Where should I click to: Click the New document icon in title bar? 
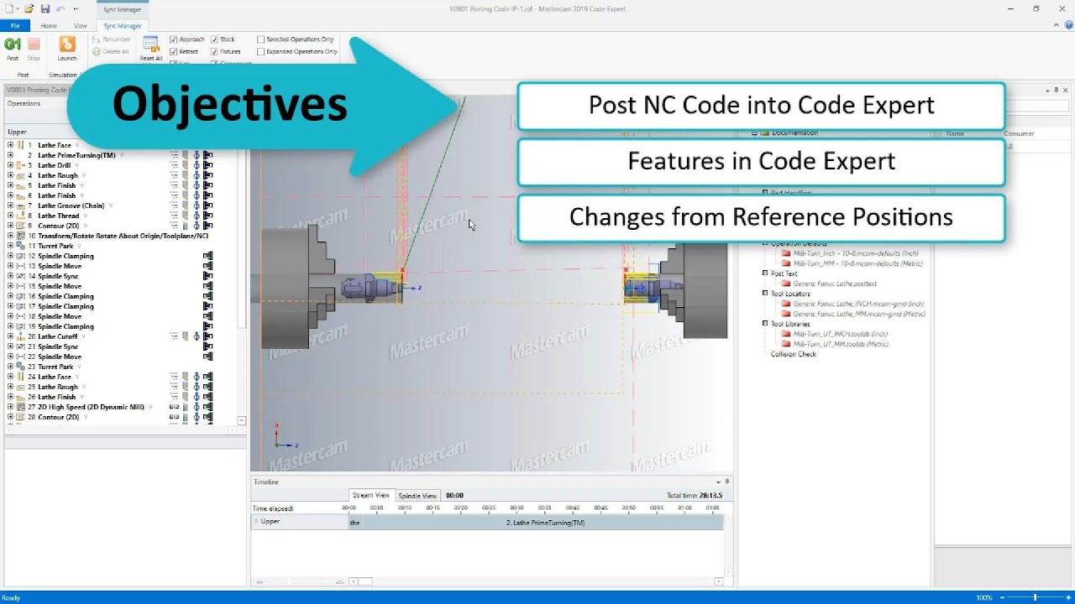click(8, 8)
